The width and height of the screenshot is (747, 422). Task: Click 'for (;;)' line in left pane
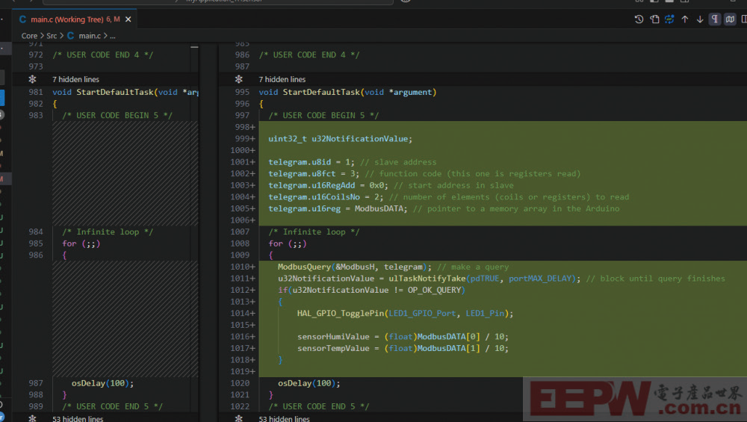coord(81,243)
